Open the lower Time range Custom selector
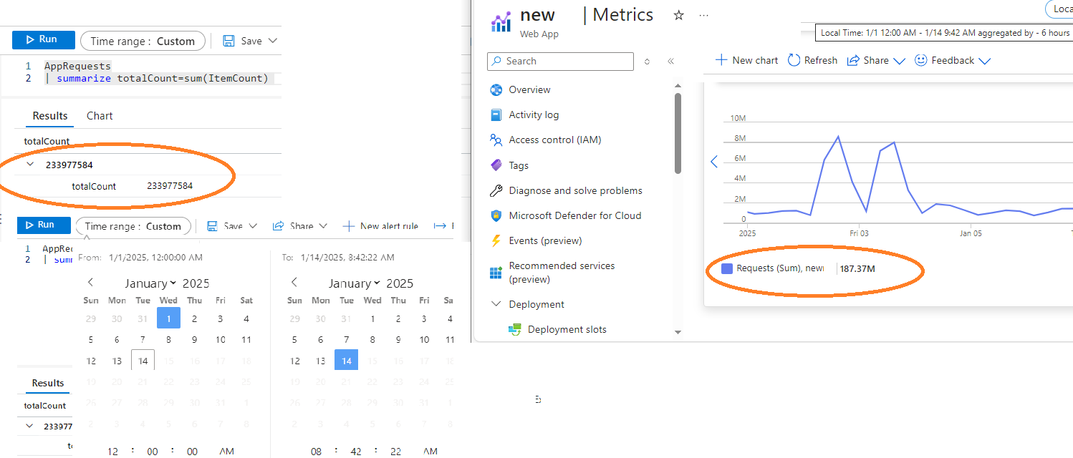 (133, 226)
